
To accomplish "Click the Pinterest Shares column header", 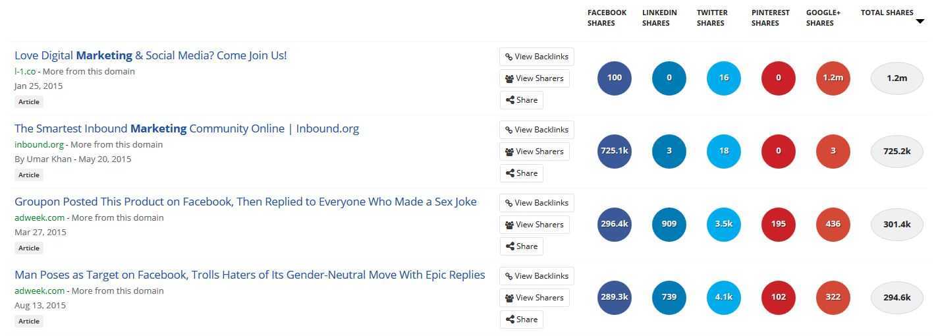I will pyautogui.click(x=770, y=18).
